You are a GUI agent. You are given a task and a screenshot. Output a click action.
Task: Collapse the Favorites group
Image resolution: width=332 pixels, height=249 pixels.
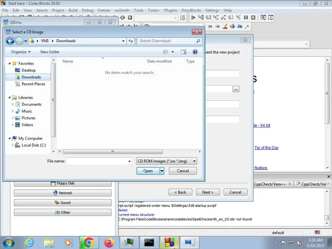pyautogui.click(x=9, y=63)
